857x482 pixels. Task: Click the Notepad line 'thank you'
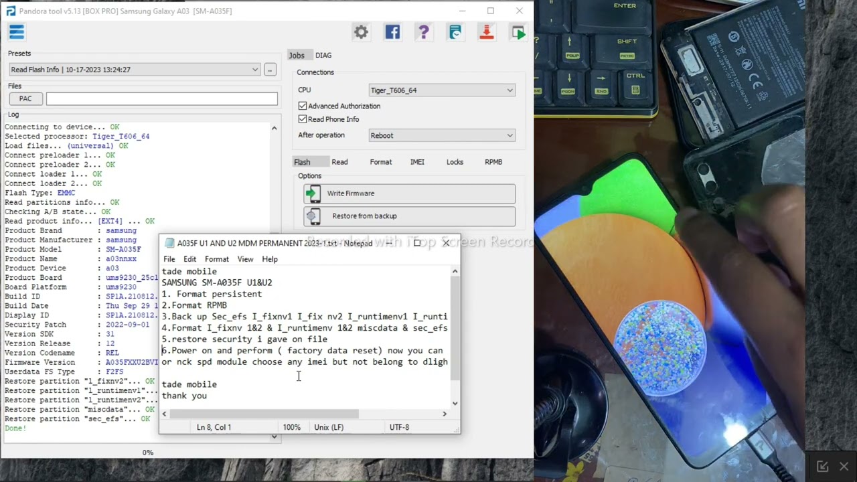click(x=184, y=396)
